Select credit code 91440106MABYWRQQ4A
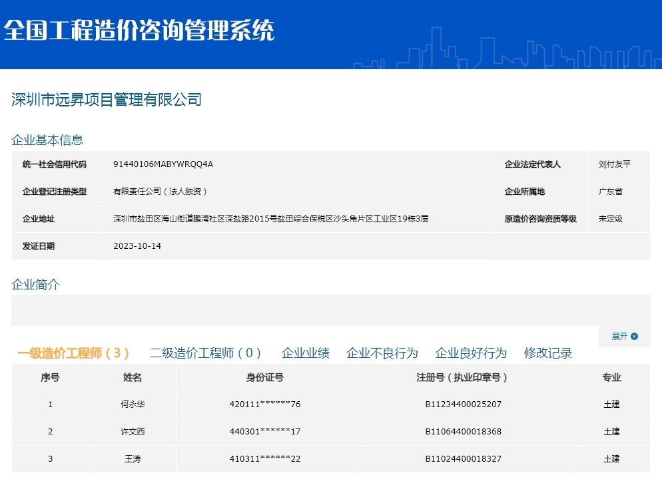This screenshot has height=483, width=662. pos(163,164)
